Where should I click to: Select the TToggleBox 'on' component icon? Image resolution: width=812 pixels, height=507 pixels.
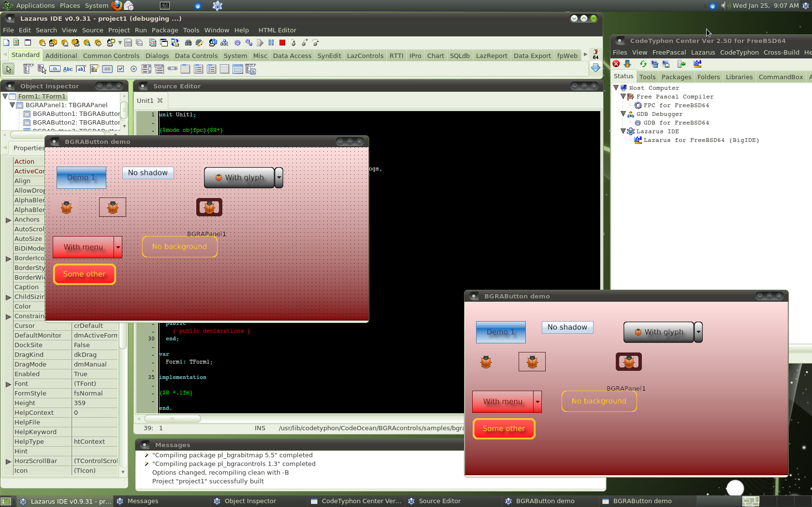point(107,69)
